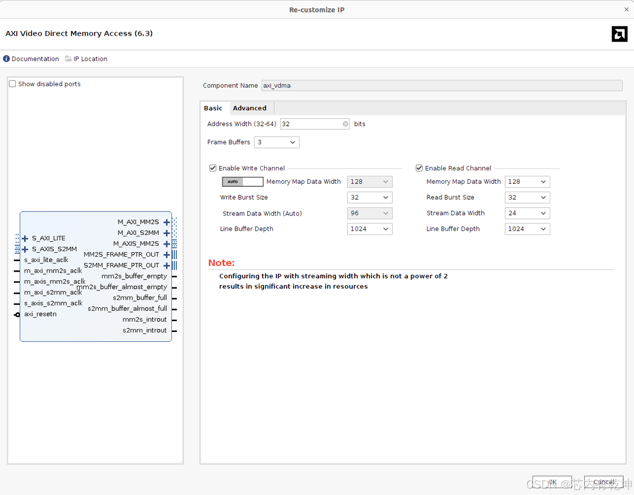This screenshot has height=495, width=634.
Task: Click the red Note: heading
Action: click(221, 263)
